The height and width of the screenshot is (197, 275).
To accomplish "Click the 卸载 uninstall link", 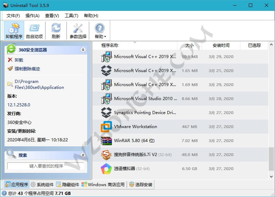I will coord(19,60).
